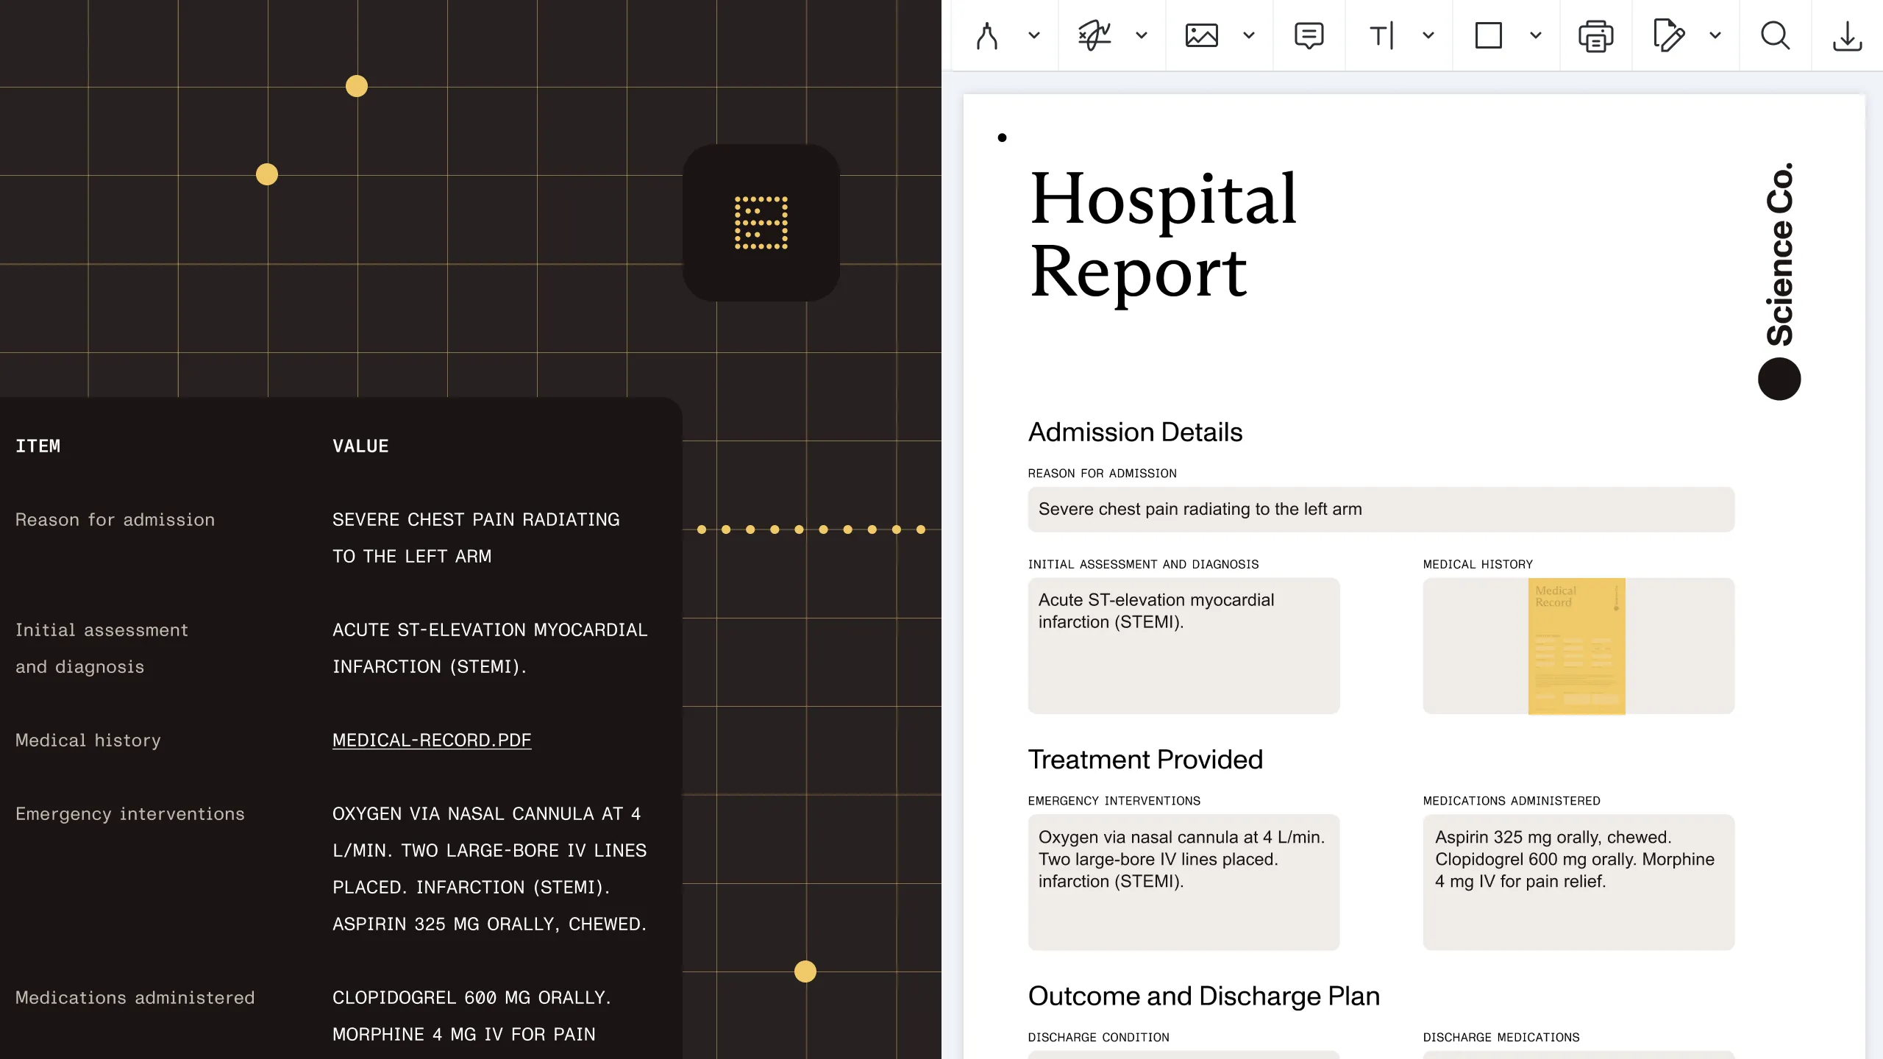Open the document editor pencil tool
This screenshot has height=1059, width=1883.
point(1668,35)
